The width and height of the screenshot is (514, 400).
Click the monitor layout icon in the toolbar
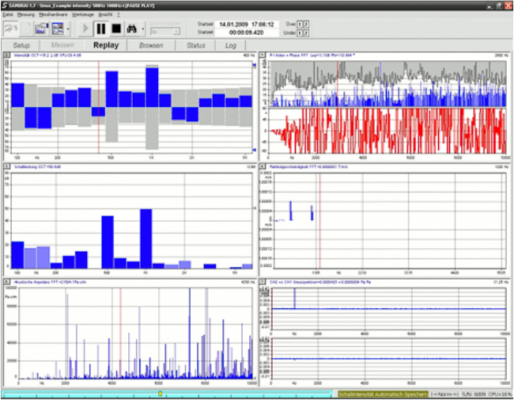(x=58, y=29)
